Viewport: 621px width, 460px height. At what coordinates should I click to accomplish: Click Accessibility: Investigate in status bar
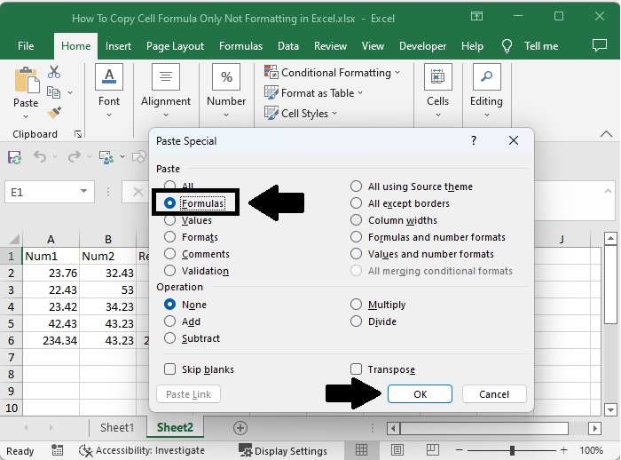[x=142, y=450]
